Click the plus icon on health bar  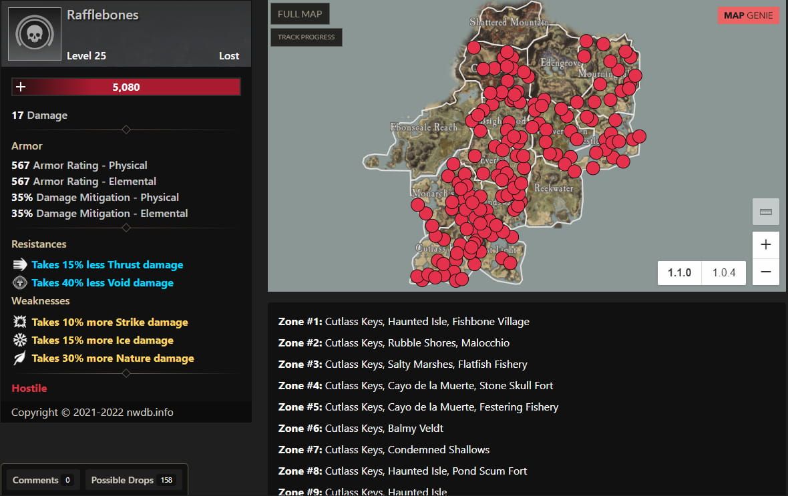[21, 87]
